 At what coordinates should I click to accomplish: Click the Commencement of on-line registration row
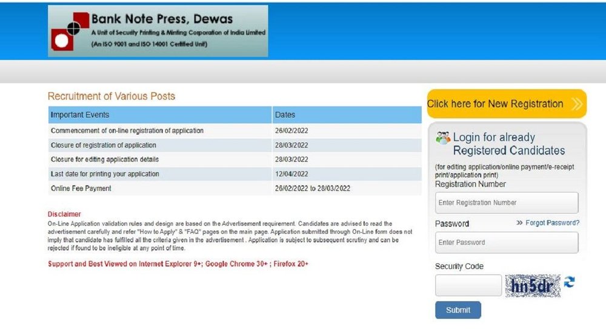[127, 131]
